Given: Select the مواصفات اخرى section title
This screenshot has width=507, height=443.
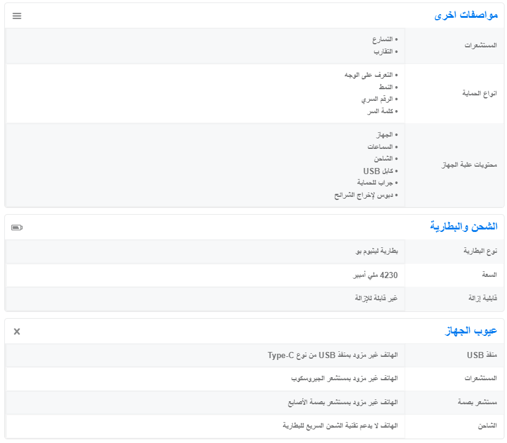Looking at the screenshot, I should point(466,16).
